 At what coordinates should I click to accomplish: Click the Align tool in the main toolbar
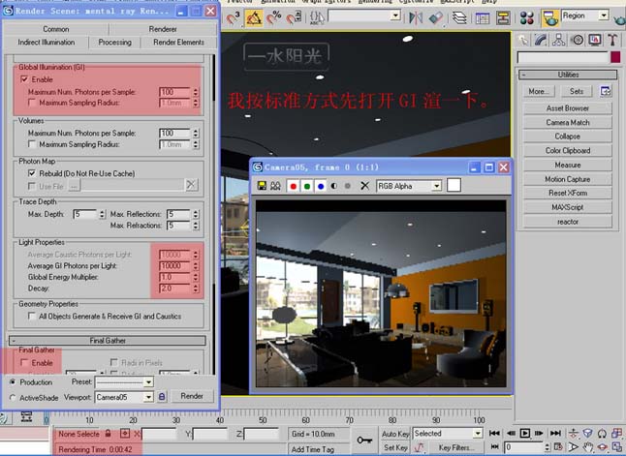[436, 18]
